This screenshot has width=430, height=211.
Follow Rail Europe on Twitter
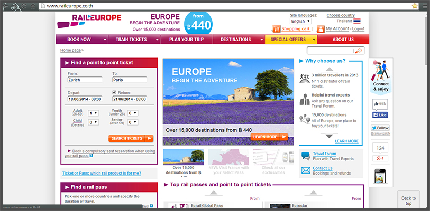[x=380, y=128]
